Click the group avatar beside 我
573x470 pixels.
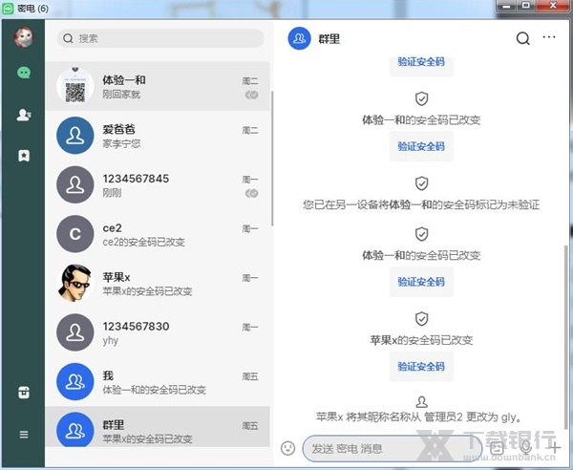coord(75,381)
